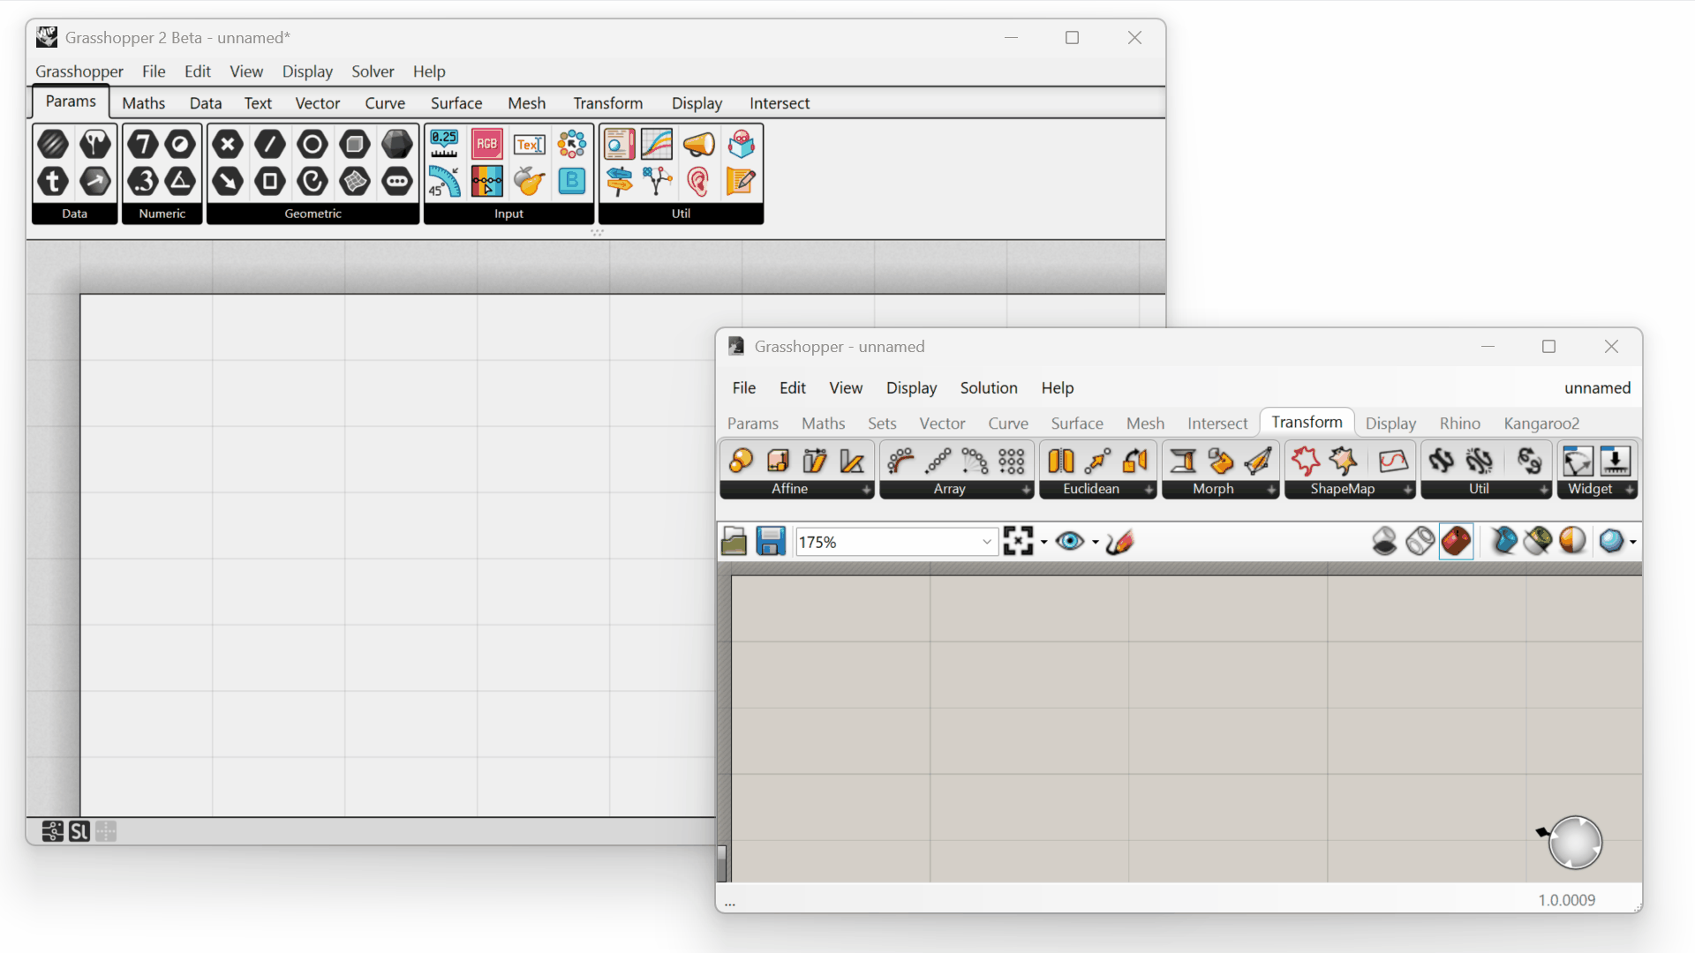Image resolution: width=1695 pixels, height=953 pixels.
Task: Select the Angle triangle parameter in Numeric
Action: [181, 182]
